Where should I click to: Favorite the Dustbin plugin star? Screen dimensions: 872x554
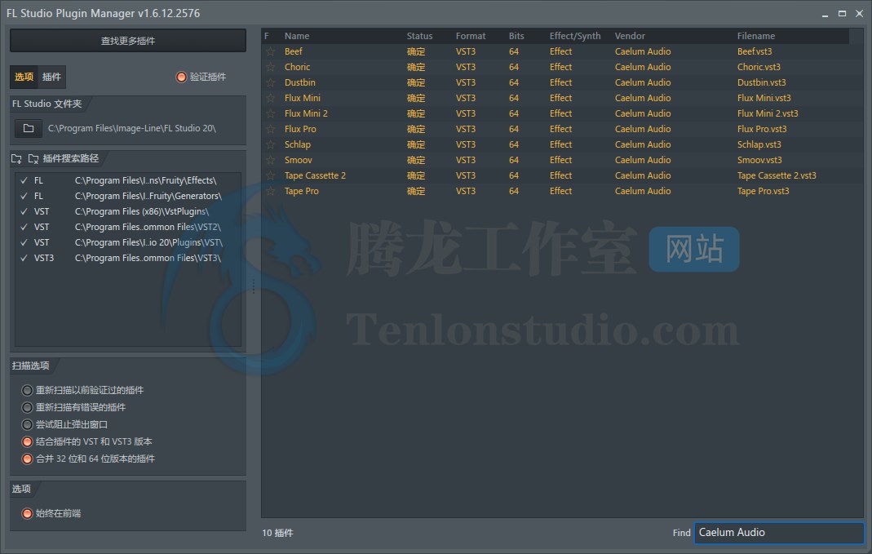click(x=270, y=83)
